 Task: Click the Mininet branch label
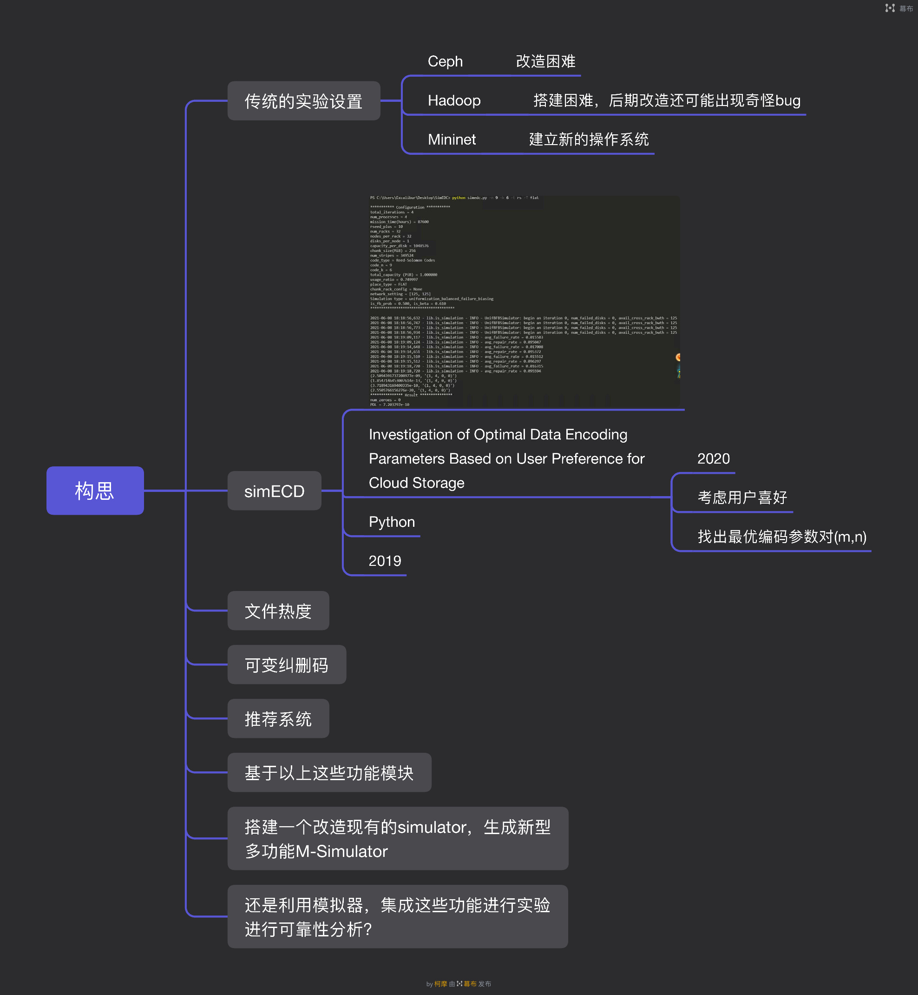452,139
